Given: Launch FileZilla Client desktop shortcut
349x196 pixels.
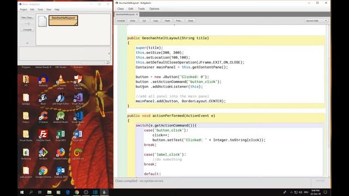Looking at the screenshot, I should pyautogui.click(x=43, y=136).
